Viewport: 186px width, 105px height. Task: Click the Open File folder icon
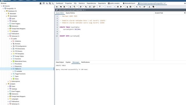[x=61, y=7]
